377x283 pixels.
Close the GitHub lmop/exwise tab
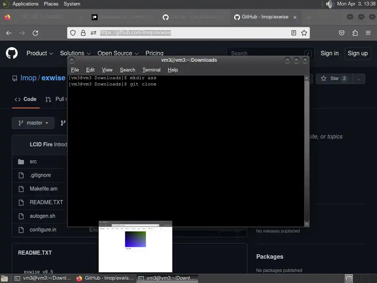(x=295, y=17)
